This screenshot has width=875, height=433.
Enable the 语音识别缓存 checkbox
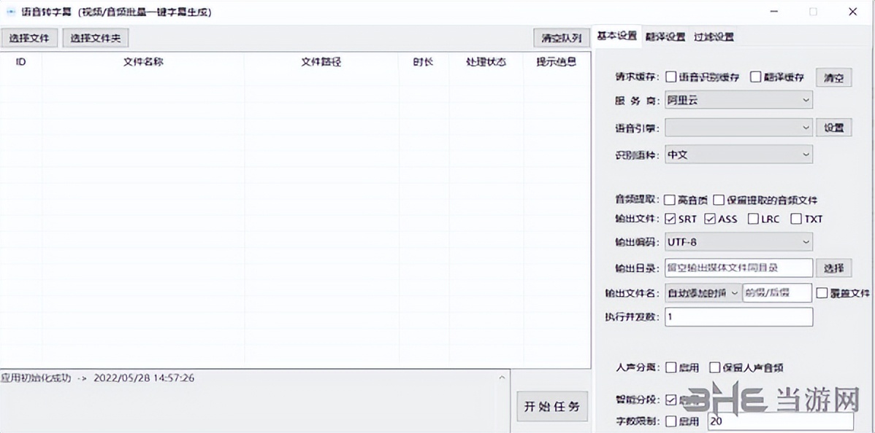(669, 77)
